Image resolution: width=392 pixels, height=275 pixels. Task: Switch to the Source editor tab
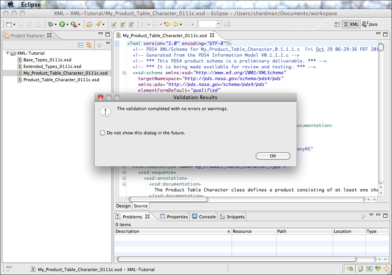(140, 206)
